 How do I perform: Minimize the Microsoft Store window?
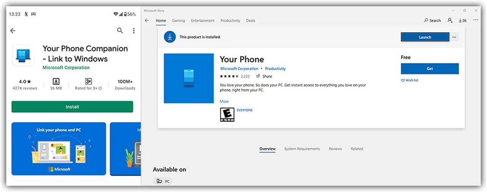tap(453, 10)
